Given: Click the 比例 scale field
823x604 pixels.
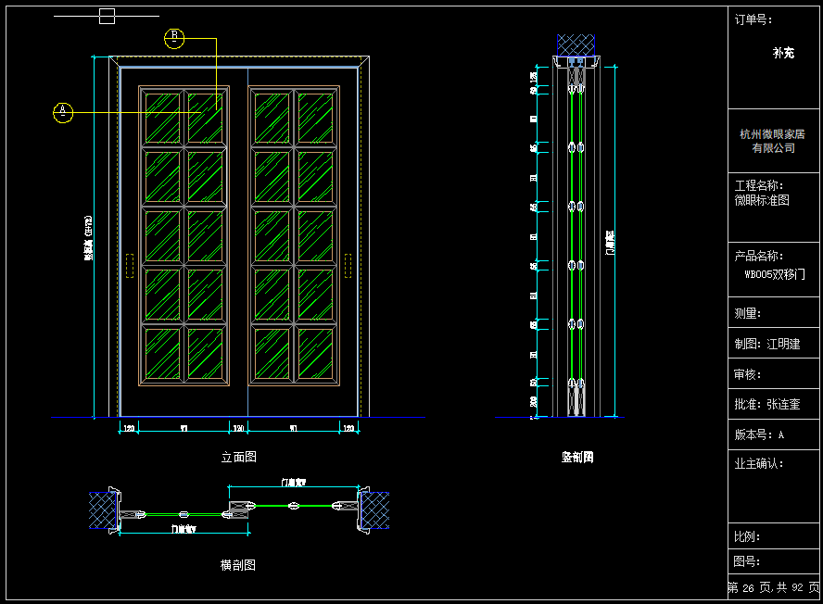Looking at the screenshot, I should coord(747,536).
